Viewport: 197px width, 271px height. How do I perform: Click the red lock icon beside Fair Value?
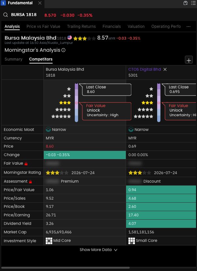click(x=26, y=164)
